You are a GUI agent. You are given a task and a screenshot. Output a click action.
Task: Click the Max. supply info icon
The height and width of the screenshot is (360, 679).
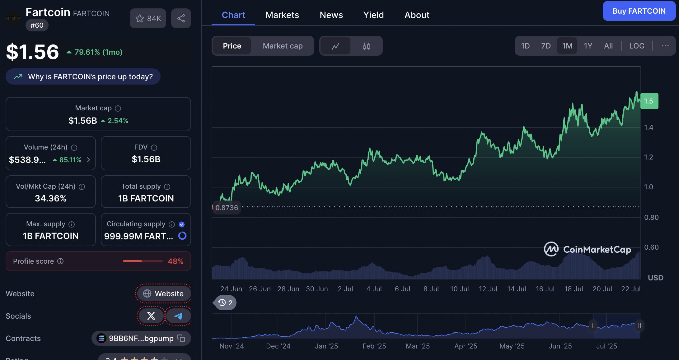coord(72,224)
